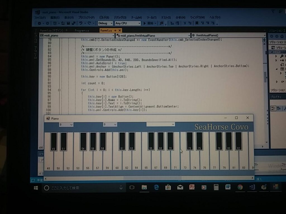This screenshot has width=286, height=214.
Task: Click the Save All toolbar icon
Action: point(73,23)
